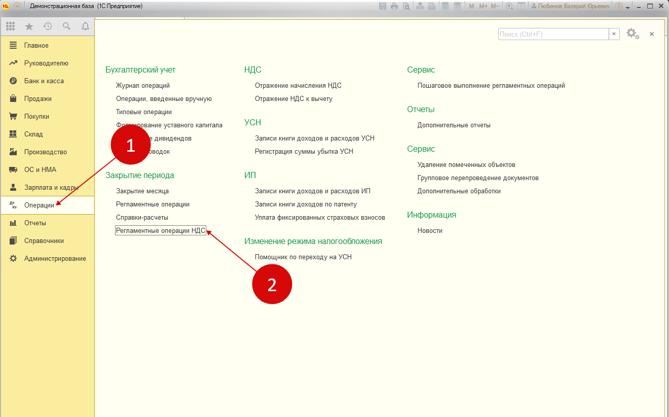Image resolution: width=669 pixels, height=417 pixels.
Task: Open the Склад section
Action: pos(47,134)
